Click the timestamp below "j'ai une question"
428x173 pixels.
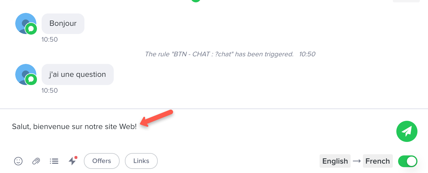50,90
